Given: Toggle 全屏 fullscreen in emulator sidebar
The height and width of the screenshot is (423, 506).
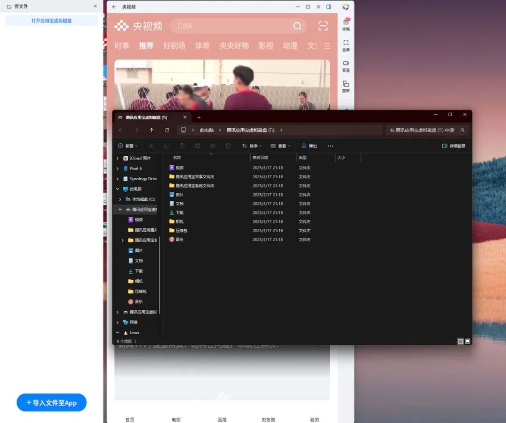Looking at the screenshot, I should [x=346, y=46].
